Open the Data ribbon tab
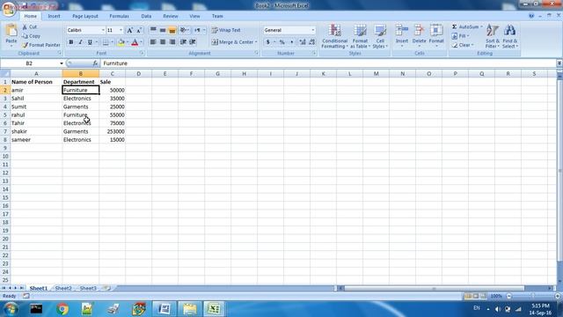This screenshot has height=317, width=563. point(146,16)
